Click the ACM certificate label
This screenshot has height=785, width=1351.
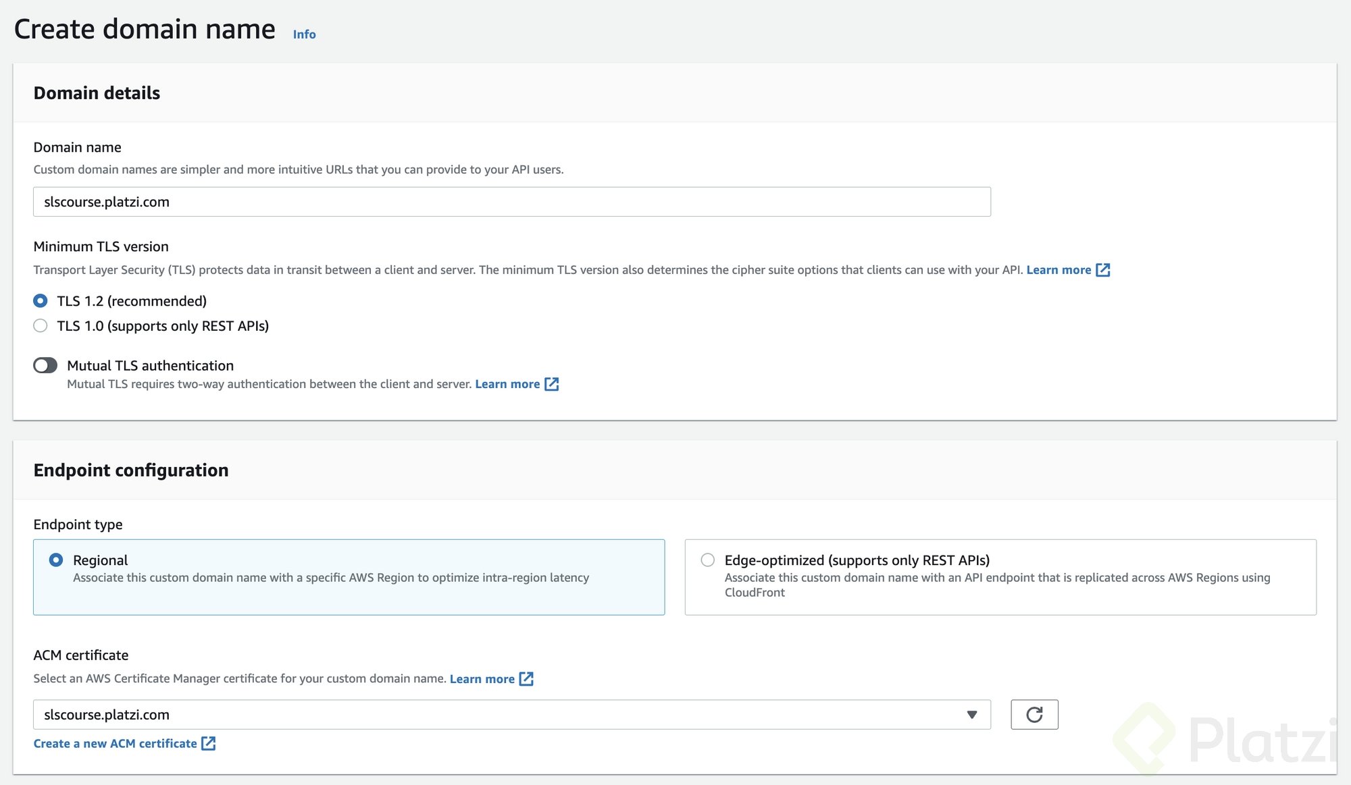pyautogui.click(x=80, y=655)
